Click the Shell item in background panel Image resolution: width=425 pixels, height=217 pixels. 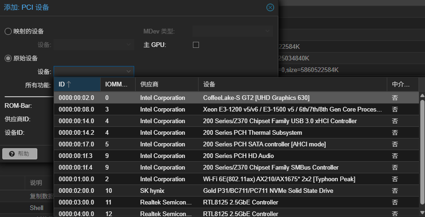click(x=37, y=208)
